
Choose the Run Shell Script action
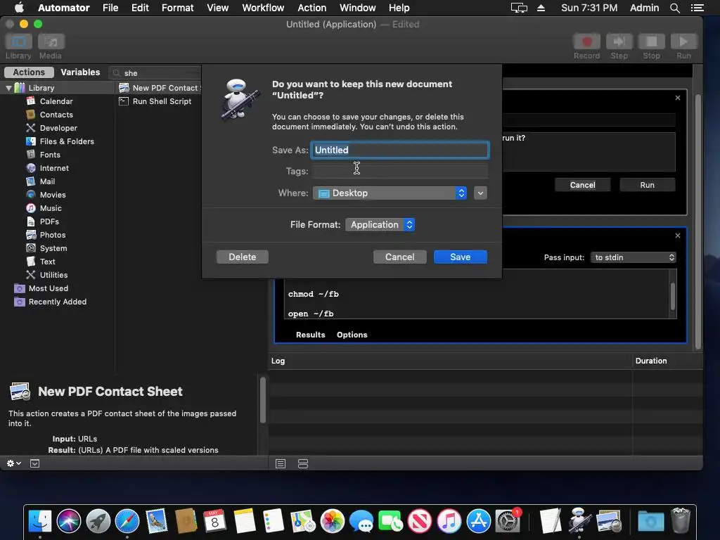pos(162,101)
